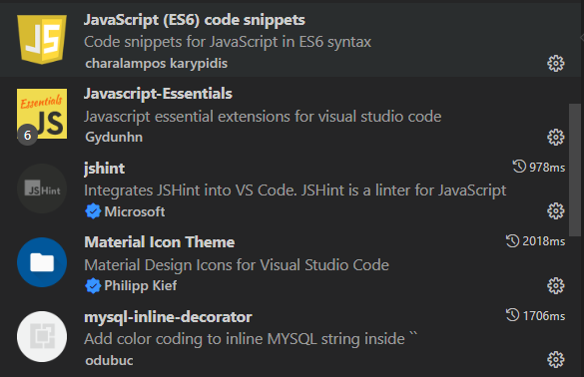Click the Material Icon Theme blue folder logo
Screen dimensions: 584x377
[x=42, y=262]
